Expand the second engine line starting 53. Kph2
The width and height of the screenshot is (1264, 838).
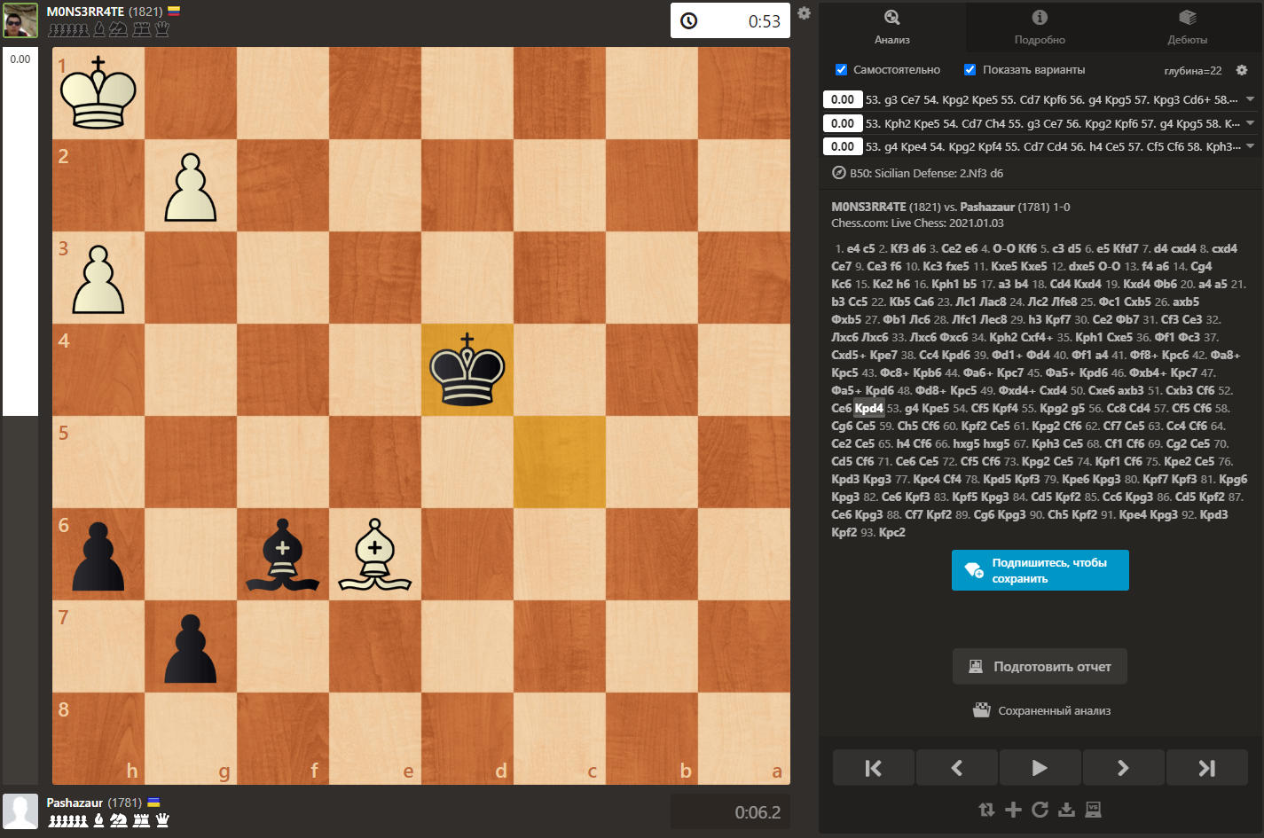tap(1251, 123)
